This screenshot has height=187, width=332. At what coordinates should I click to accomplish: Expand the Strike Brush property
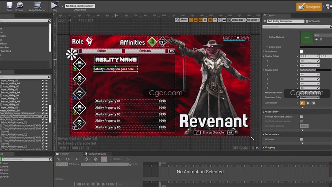coord(264,51)
